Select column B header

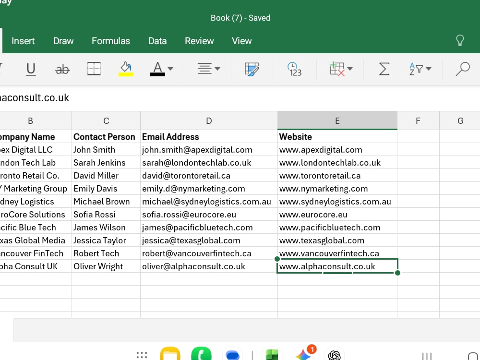pos(30,120)
